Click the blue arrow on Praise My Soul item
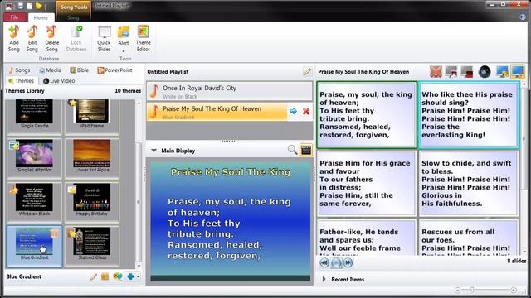 click(x=293, y=111)
